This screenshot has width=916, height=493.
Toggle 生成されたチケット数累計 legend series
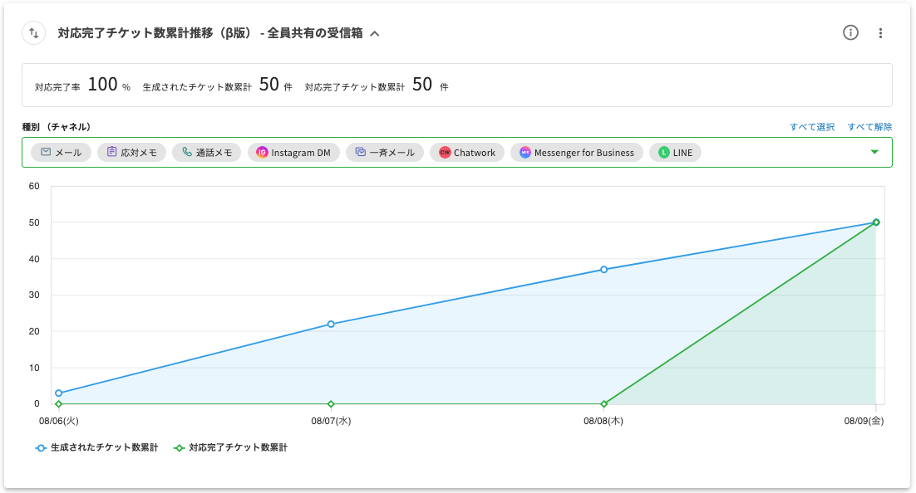point(96,447)
